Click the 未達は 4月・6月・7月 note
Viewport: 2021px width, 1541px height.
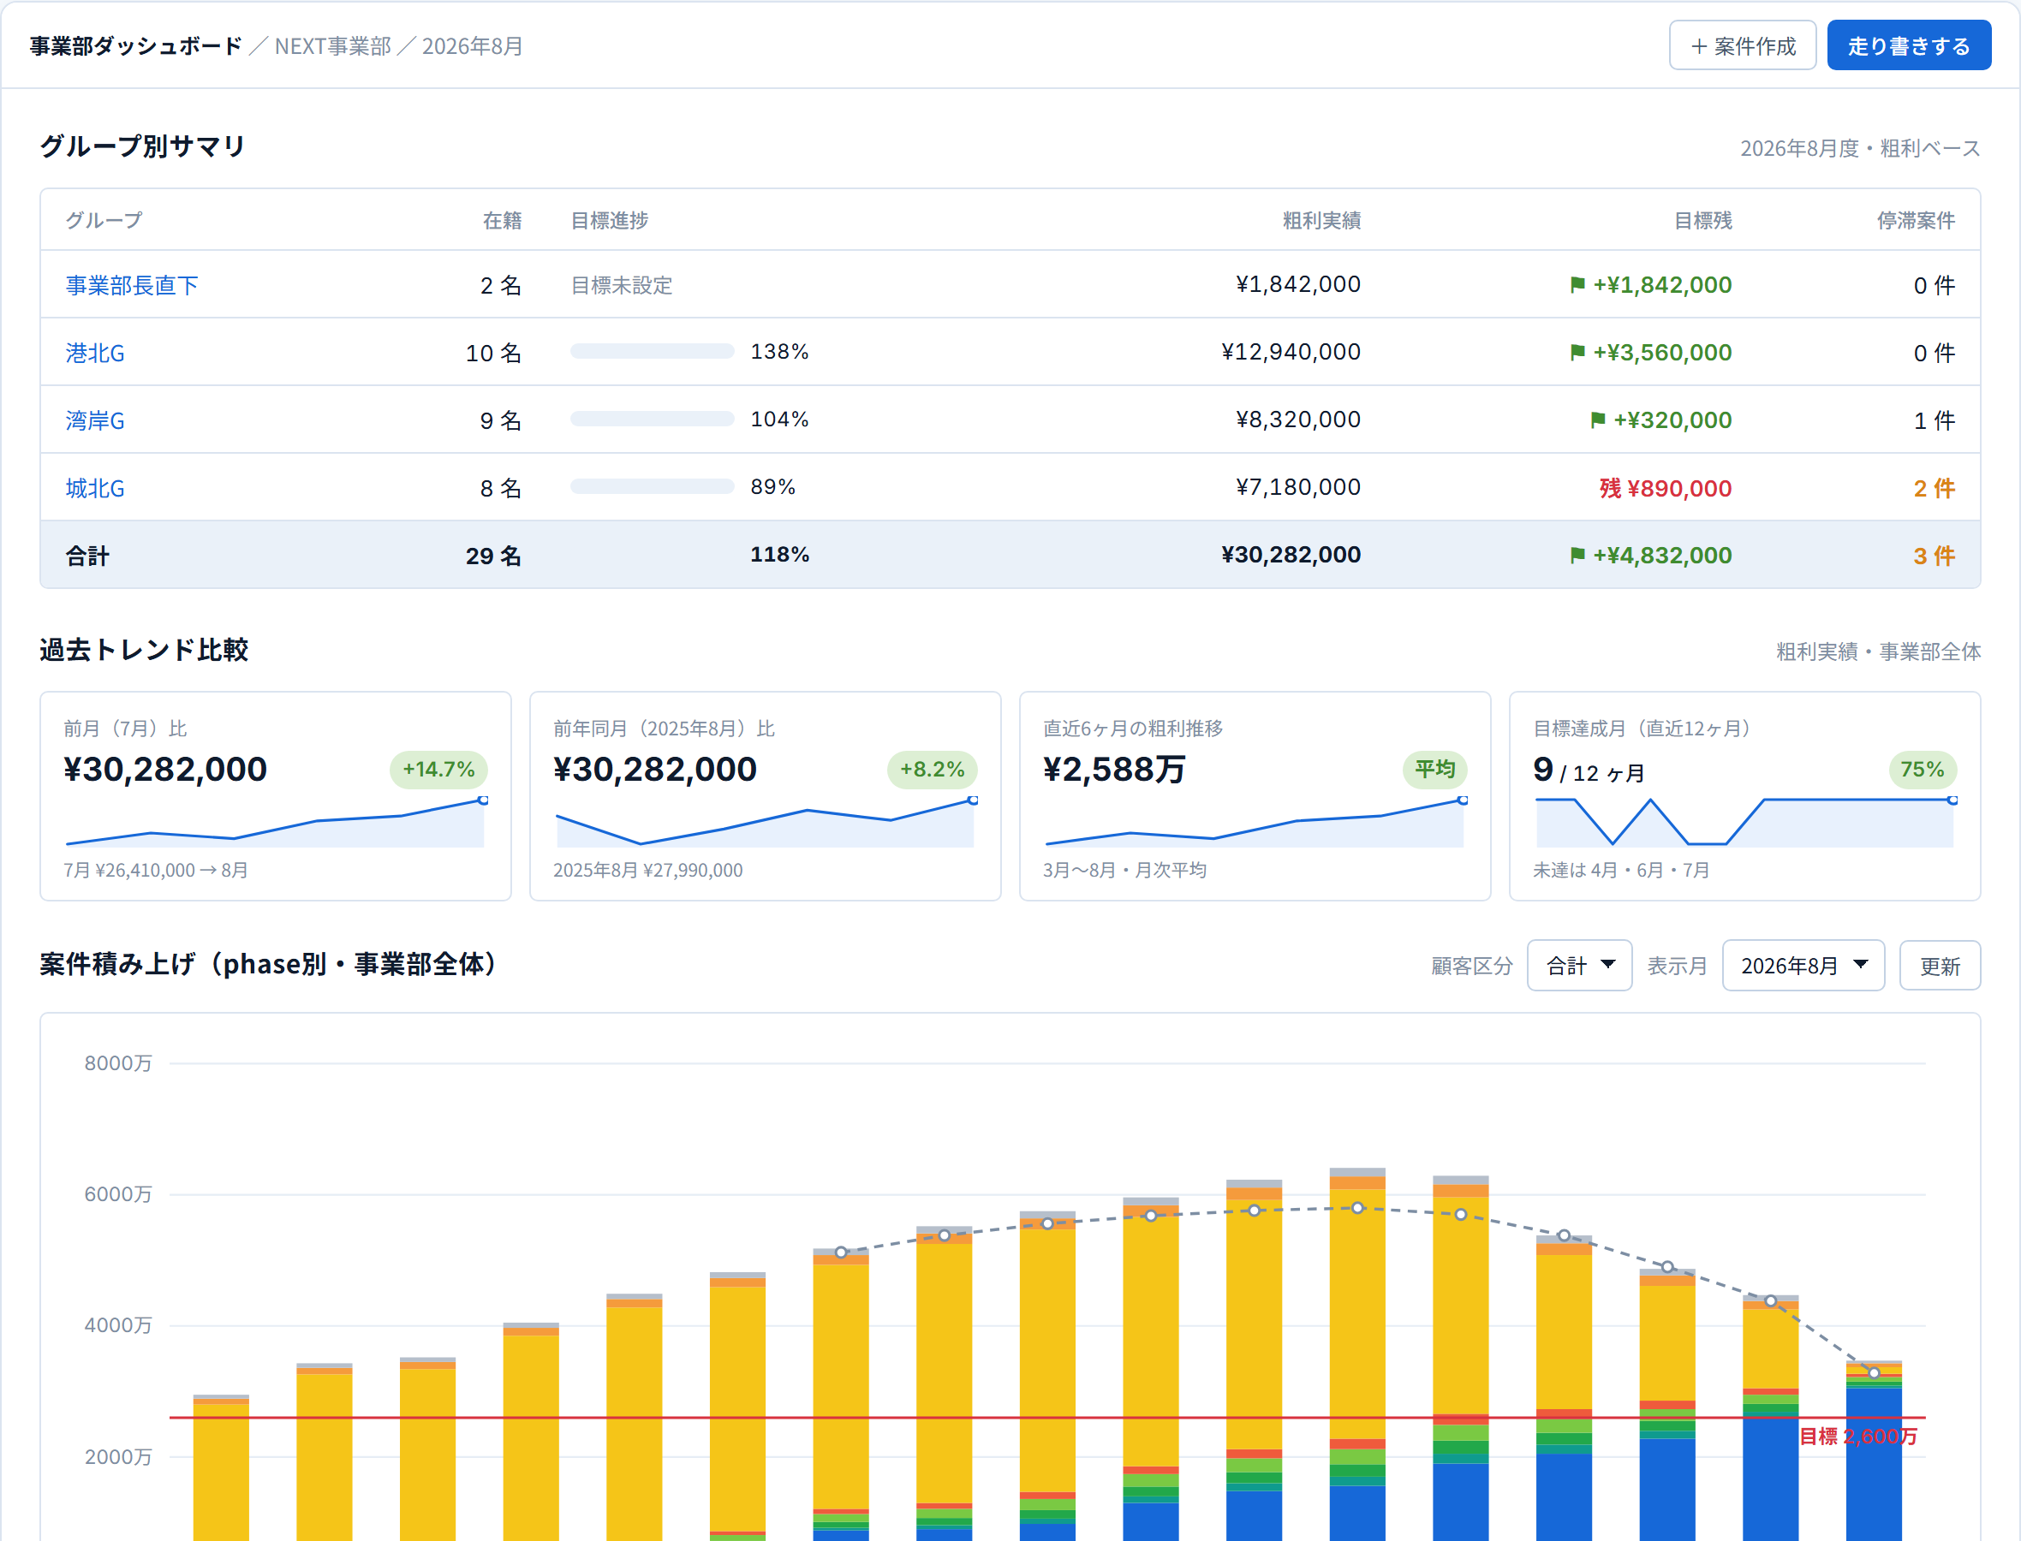click(1621, 870)
